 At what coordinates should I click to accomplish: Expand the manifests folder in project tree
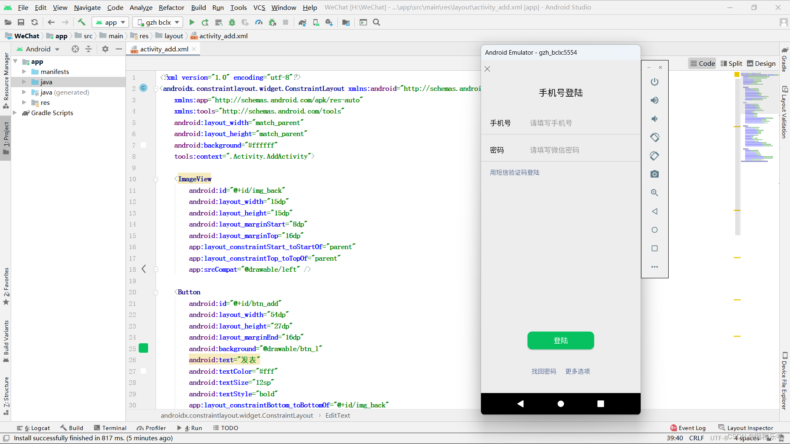pos(24,72)
